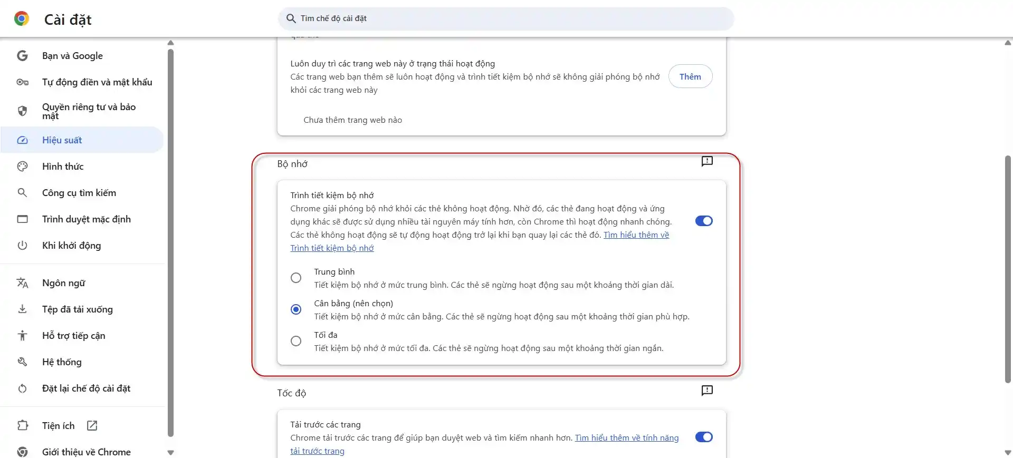1013x458 pixels.
Task: Open the Tìm hiểu thêm về tính năng tải trước trang link
Action: click(x=626, y=438)
